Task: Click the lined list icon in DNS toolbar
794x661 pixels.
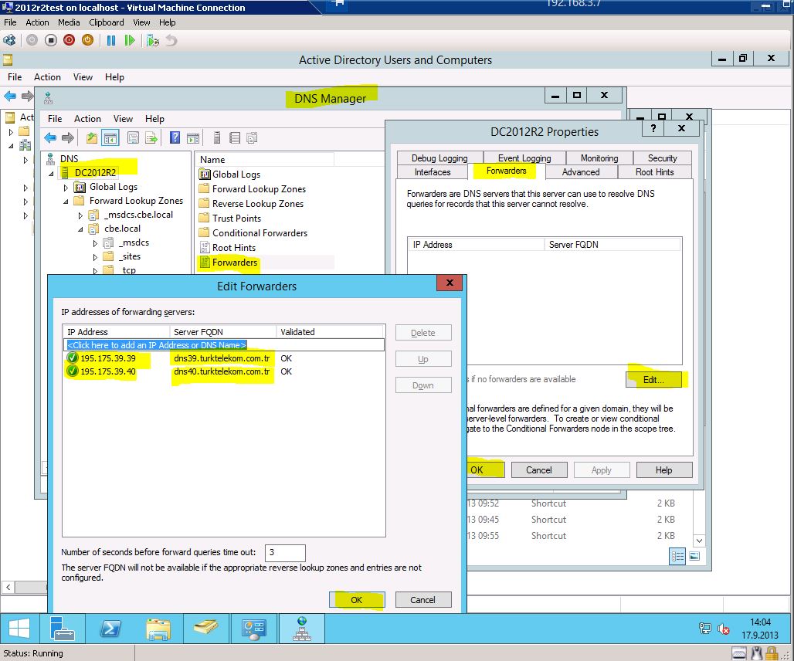Action: click(235, 137)
